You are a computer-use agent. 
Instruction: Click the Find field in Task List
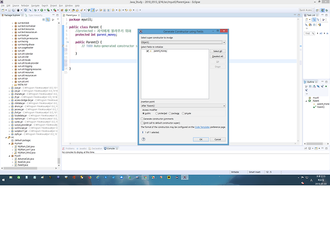[x=308, y=33]
